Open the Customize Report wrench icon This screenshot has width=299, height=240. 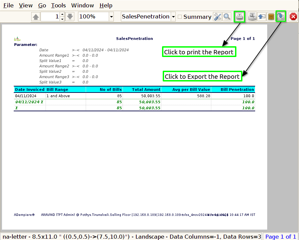click(x=218, y=17)
